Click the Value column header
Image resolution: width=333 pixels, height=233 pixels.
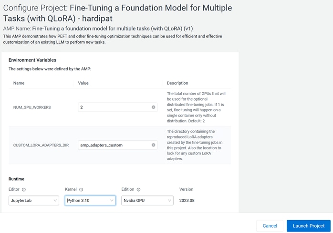pos(83,83)
